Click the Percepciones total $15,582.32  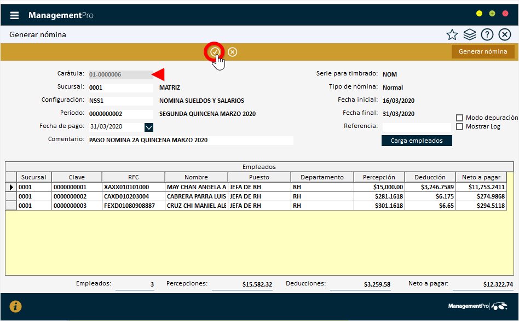pos(257,284)
